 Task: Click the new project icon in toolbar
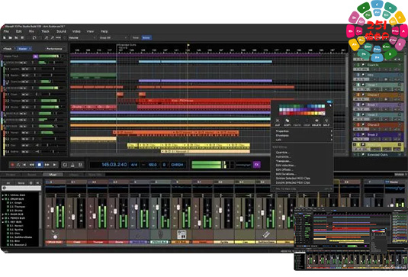point(5,37)
